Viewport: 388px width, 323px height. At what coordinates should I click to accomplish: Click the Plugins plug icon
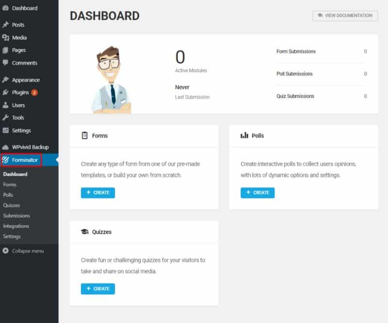click(x=5, y=92)
